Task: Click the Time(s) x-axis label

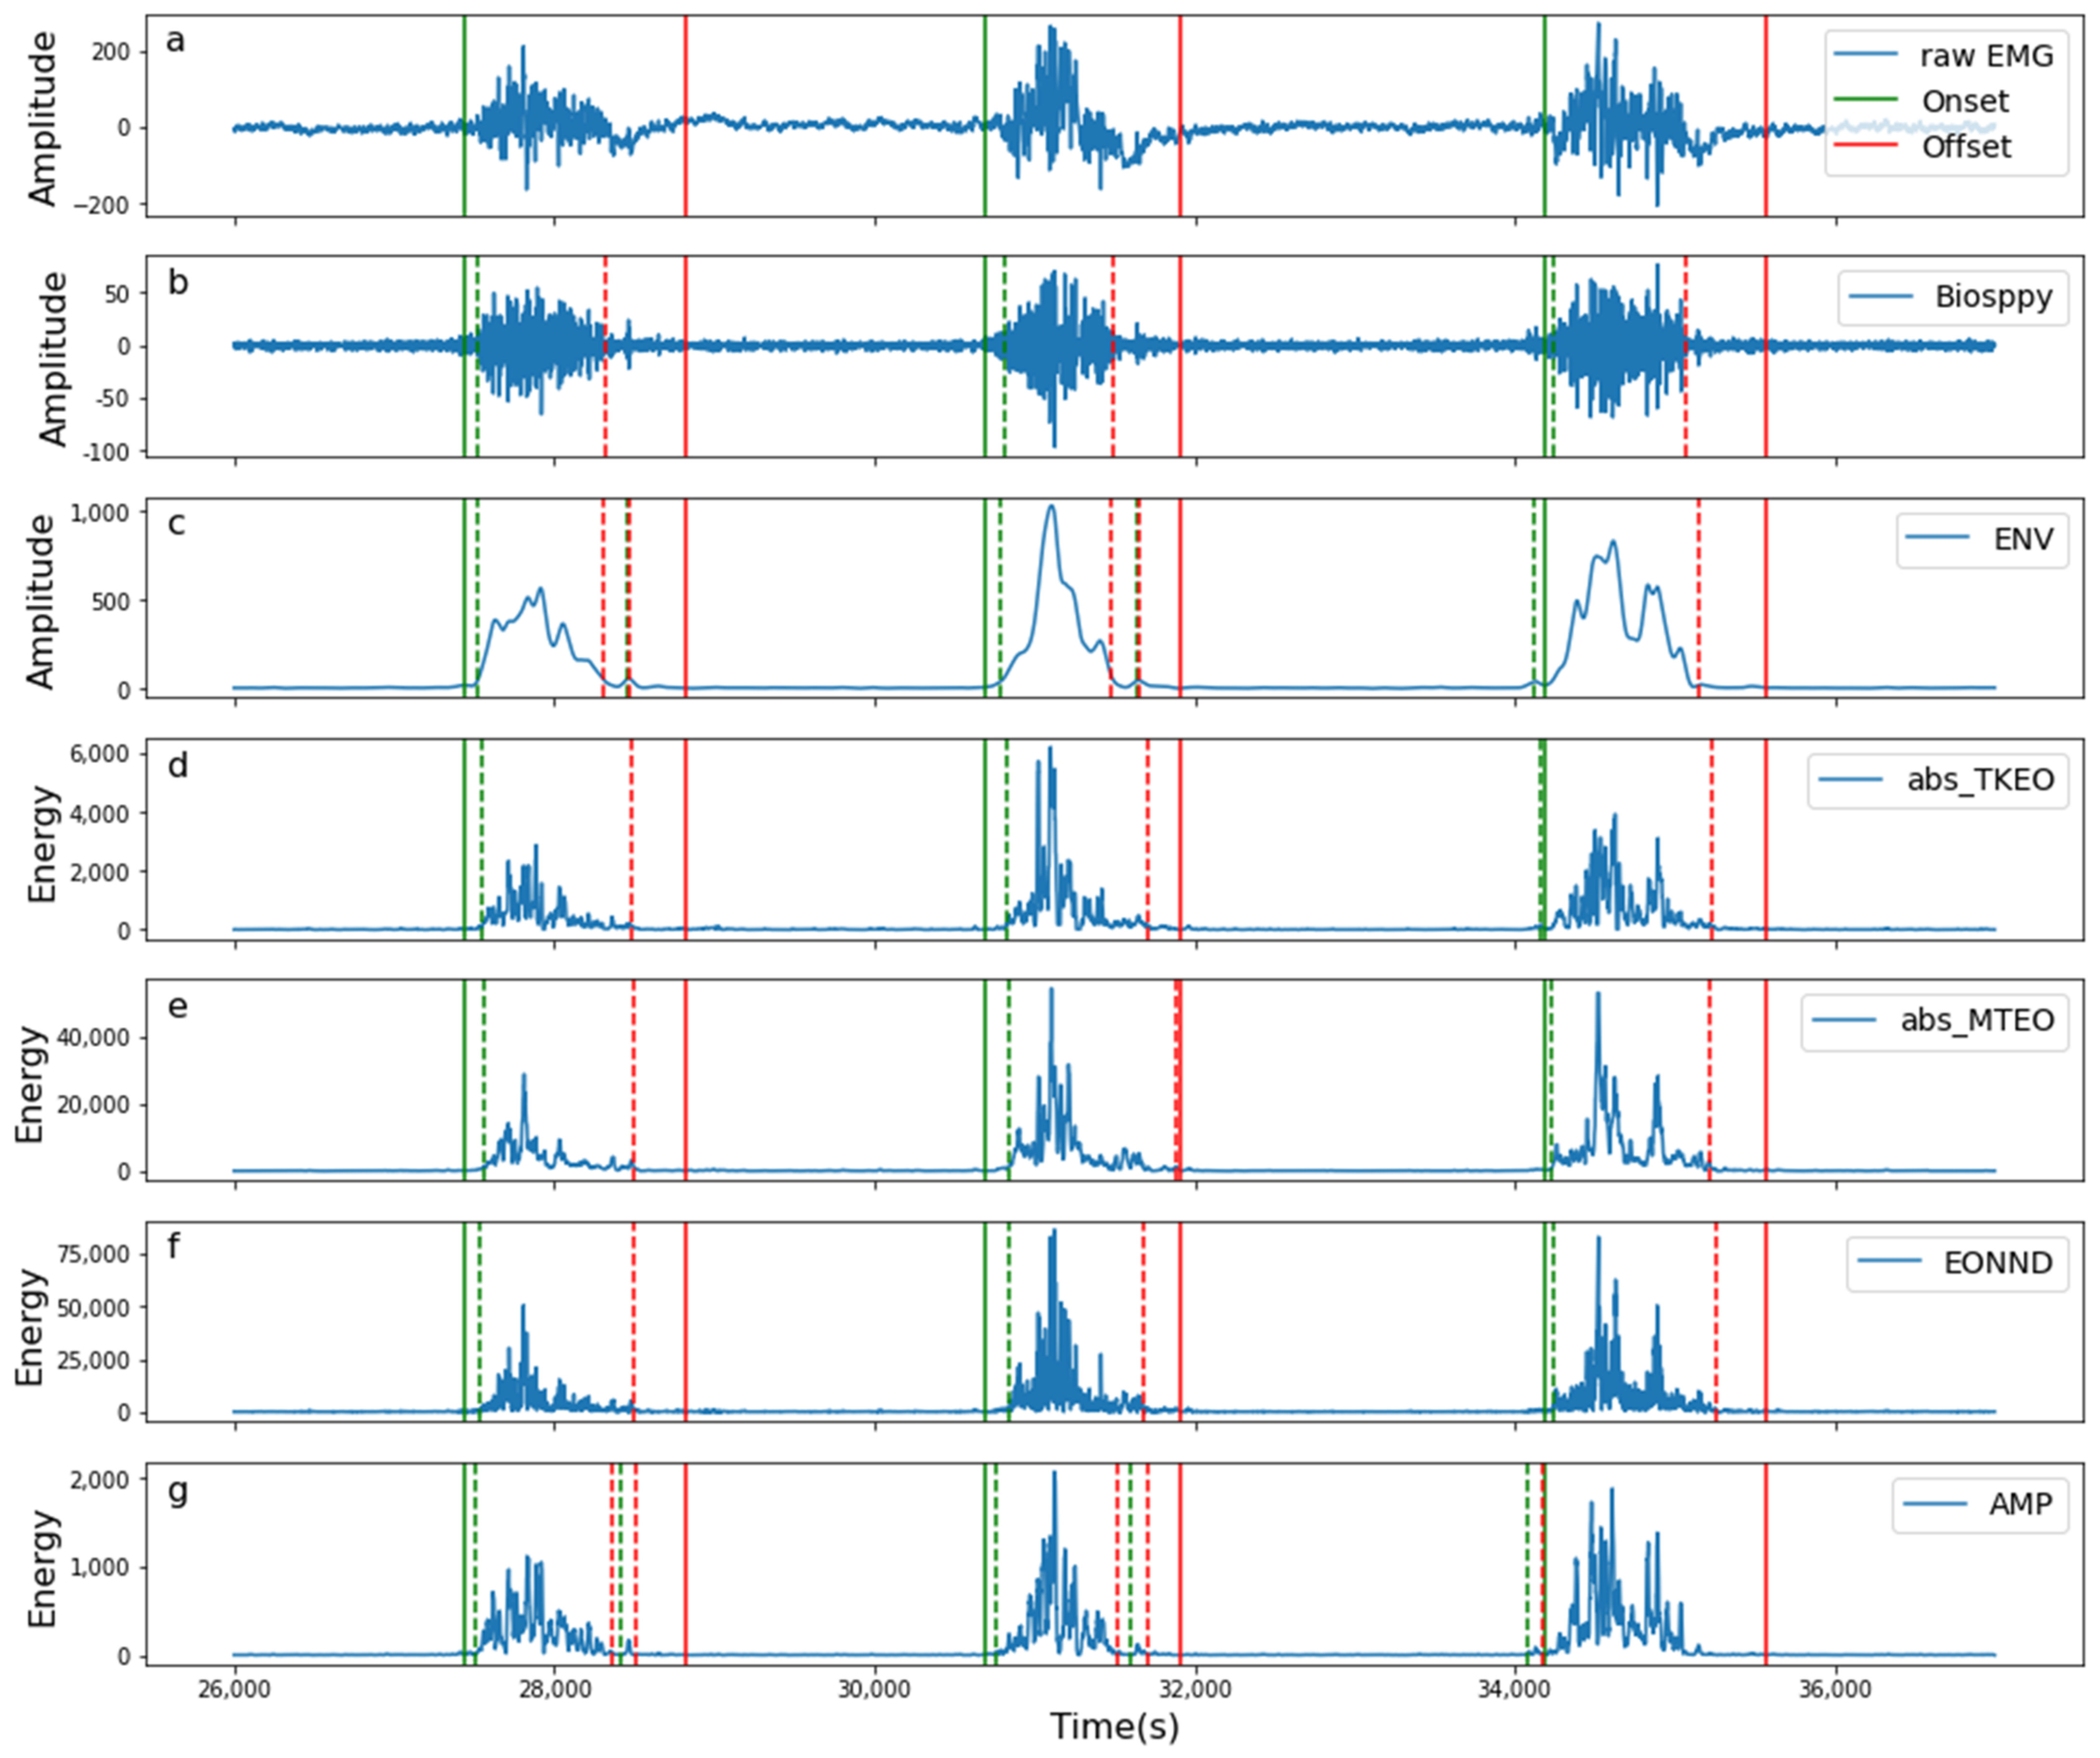Action: point(1114,1727)
